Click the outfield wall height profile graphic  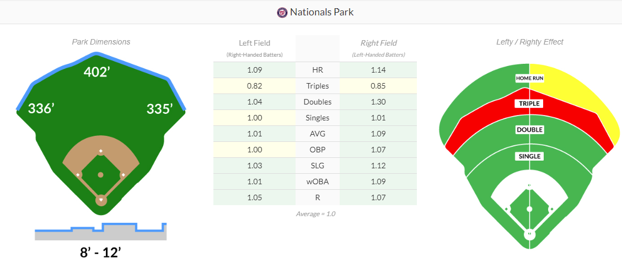click(x=100, y=232)
